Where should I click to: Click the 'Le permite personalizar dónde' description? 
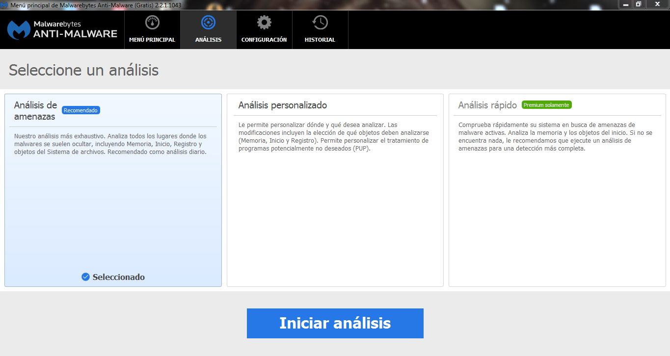click(x=333, y=136)
